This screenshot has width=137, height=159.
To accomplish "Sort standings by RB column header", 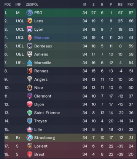I will click(x=120, y=5).
